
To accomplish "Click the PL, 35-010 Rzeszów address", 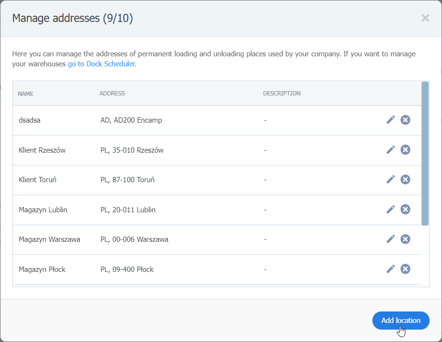I will 132,150.
